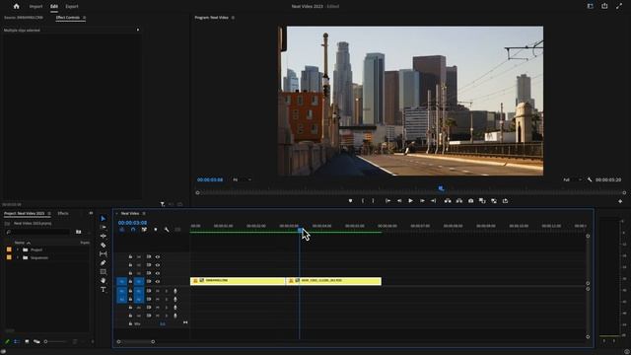This screenshot has width=631, height=355.
Task: Go to the Home screen icon
Action: (16, 7)
